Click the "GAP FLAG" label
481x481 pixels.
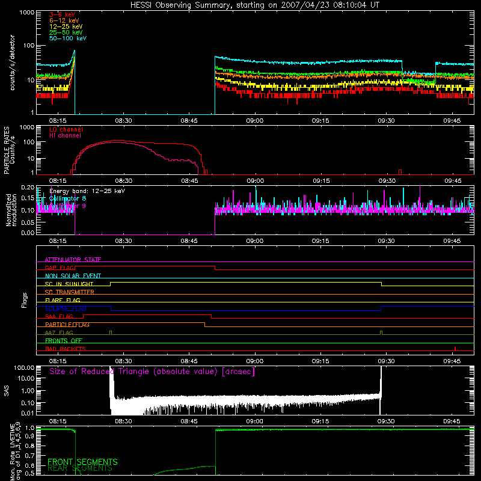point(60,268)
